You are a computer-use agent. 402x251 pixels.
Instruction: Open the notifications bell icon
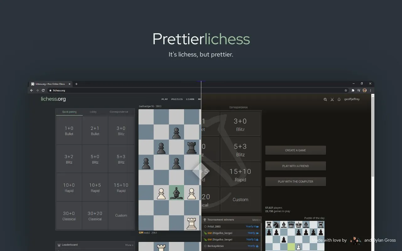point(339,99)
